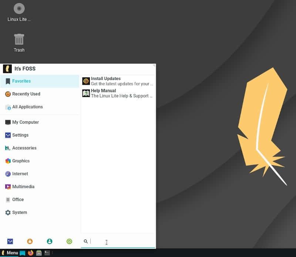
Task: Click the green log out icon
Action: (69, 241)
